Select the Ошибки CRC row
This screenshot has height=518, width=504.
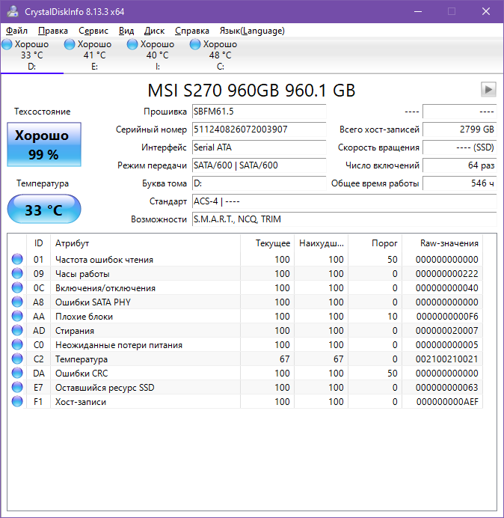245,373
